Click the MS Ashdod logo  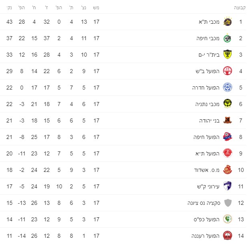point(228,170)
